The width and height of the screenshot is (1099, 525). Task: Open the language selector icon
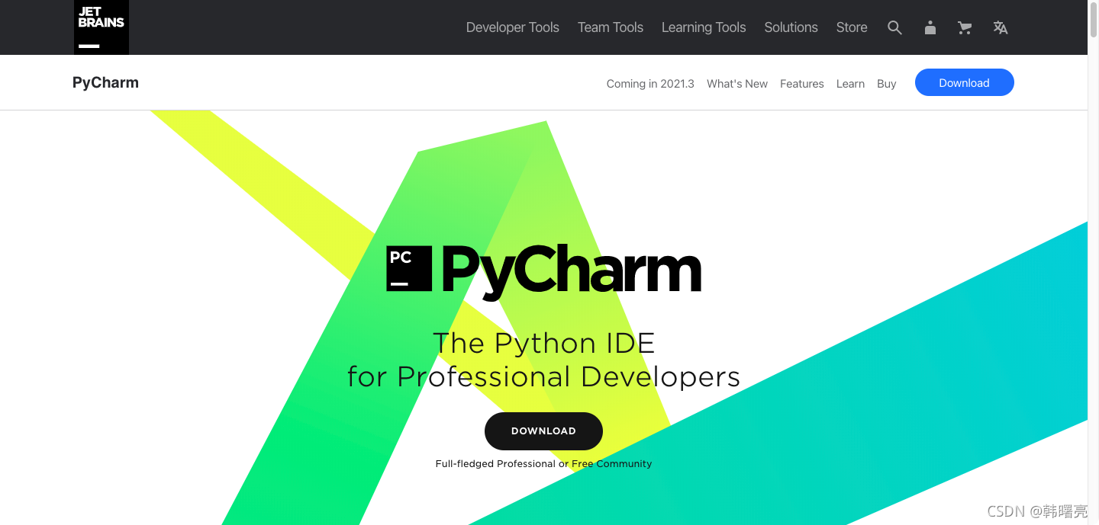coord(1001,27)
